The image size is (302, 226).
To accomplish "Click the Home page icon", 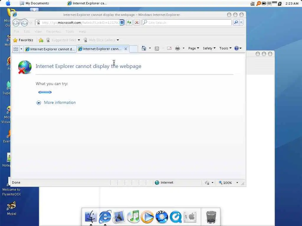I will (144, 48).
